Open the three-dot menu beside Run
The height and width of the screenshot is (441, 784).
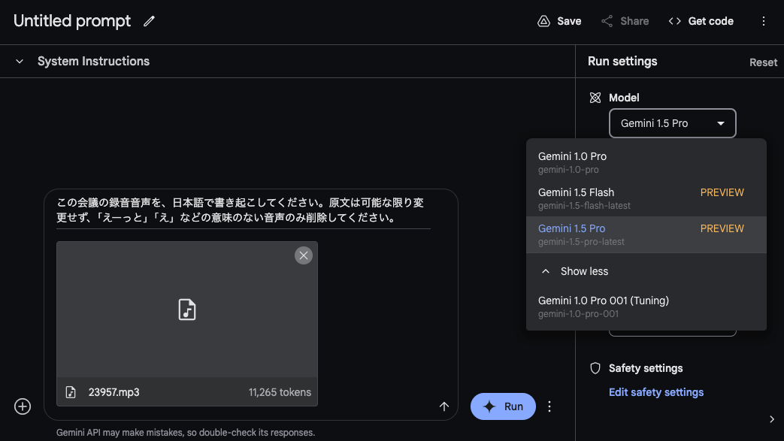coord(549,406)
